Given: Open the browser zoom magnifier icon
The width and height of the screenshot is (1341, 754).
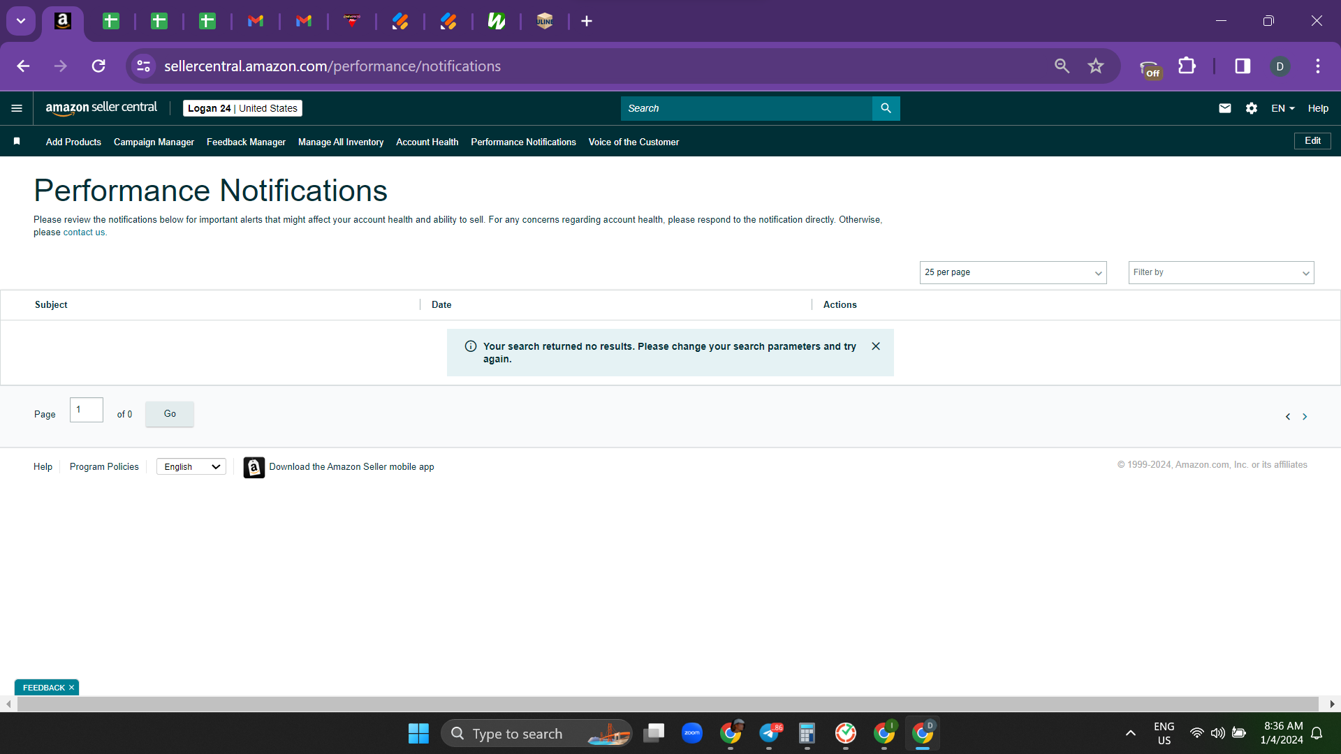Looking at the screenshot, I should pyautogui.click(x=1062, y=66).
